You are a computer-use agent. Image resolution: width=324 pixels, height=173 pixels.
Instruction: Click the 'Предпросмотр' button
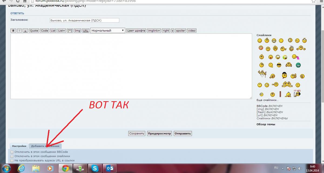(x=159, y=133)
